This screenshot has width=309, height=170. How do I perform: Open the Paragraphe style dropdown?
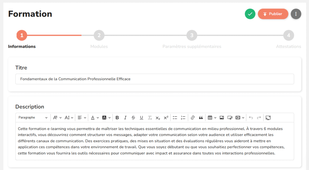pos(33,118)
